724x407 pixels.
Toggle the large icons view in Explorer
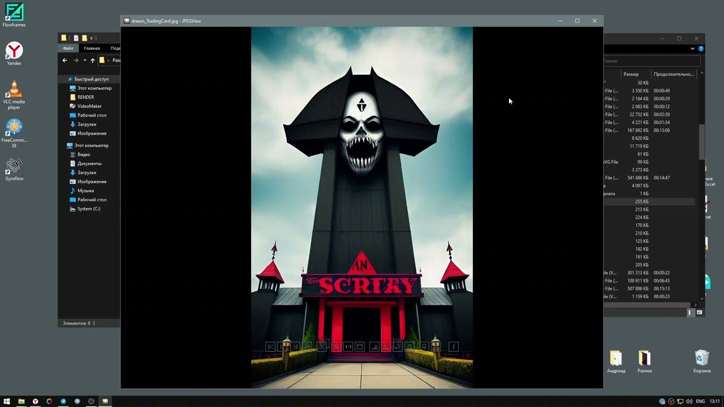click(700, 313)
